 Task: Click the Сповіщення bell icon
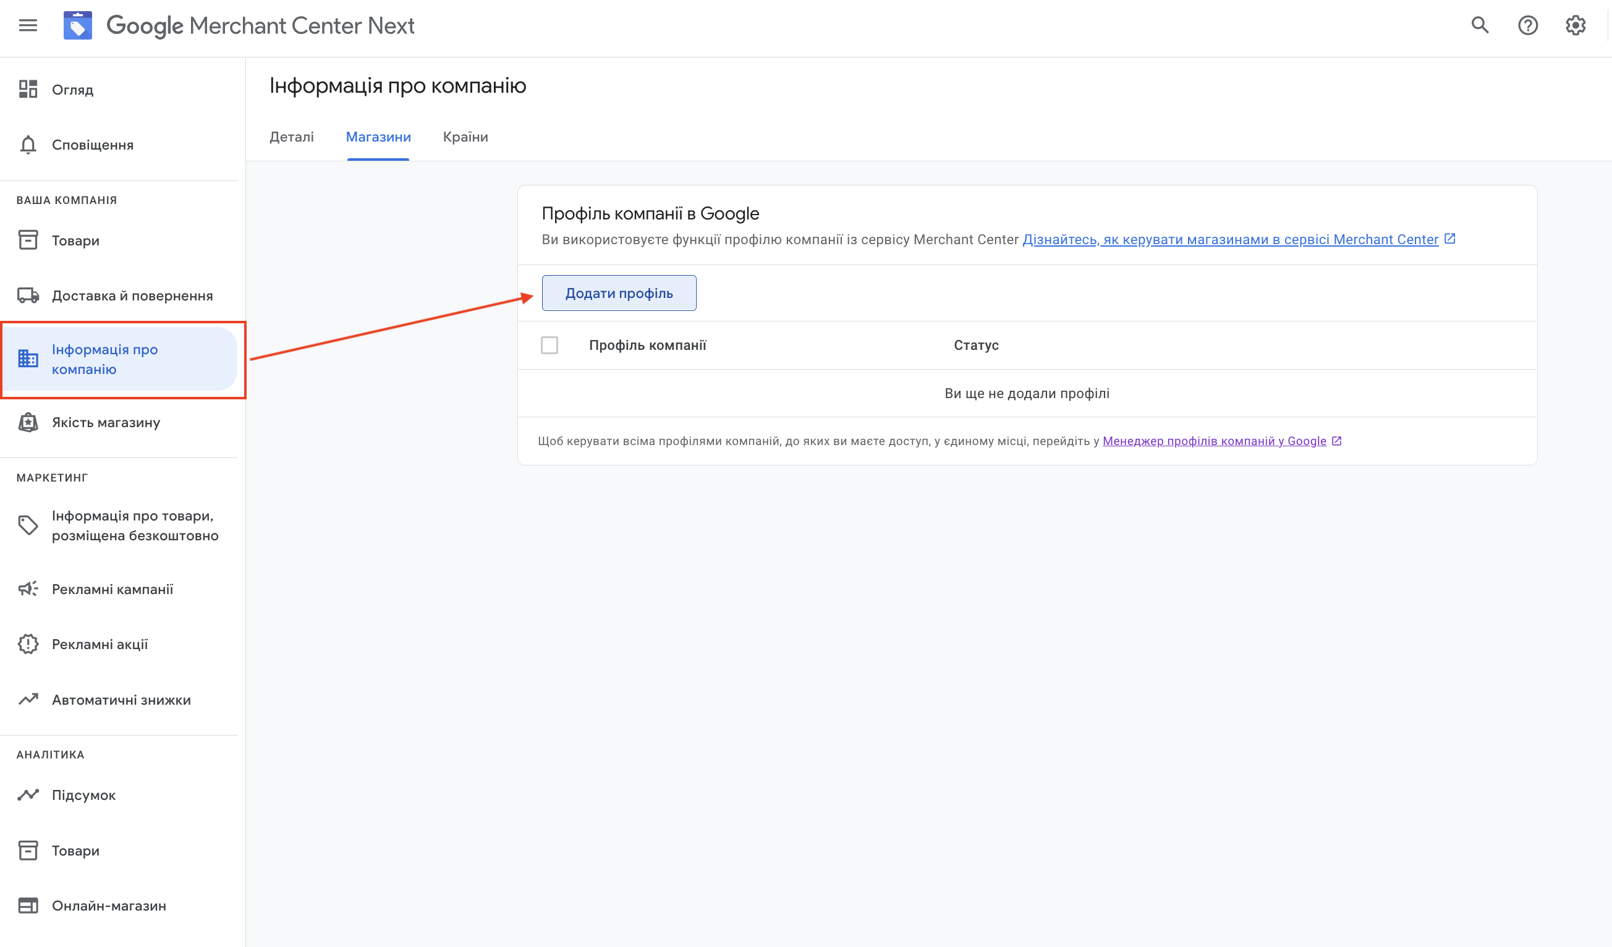(x=28, y=145)
